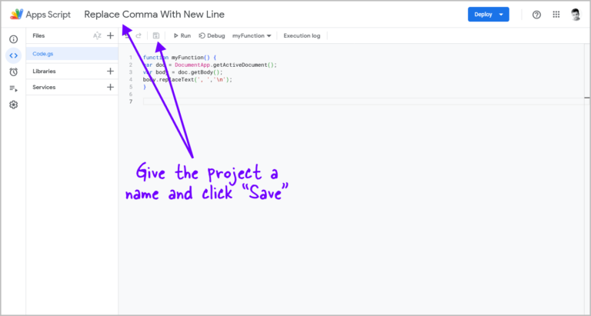Open the Google apps grid icon
The image size is (591, 316).
pyautogui.click(x=556, y=15)
